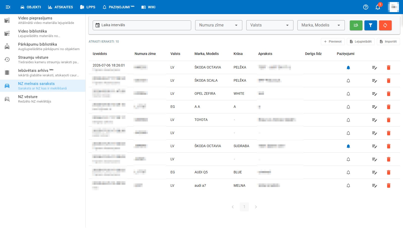Delete the audi a7 row
Viewport: 403px width, 252px height.
(389, 185)
